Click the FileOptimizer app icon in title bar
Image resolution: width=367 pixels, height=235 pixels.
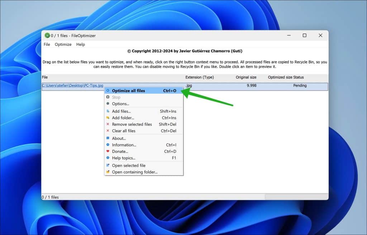[47, 35]
